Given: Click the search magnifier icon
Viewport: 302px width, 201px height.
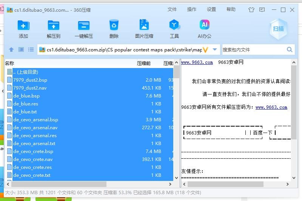Looking at the screenshot, I should click(x=290, y=49).
